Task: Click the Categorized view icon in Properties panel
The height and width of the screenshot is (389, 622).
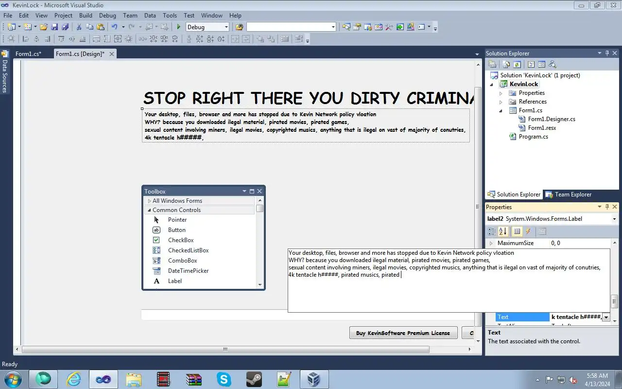Action: tap(492, 231)
